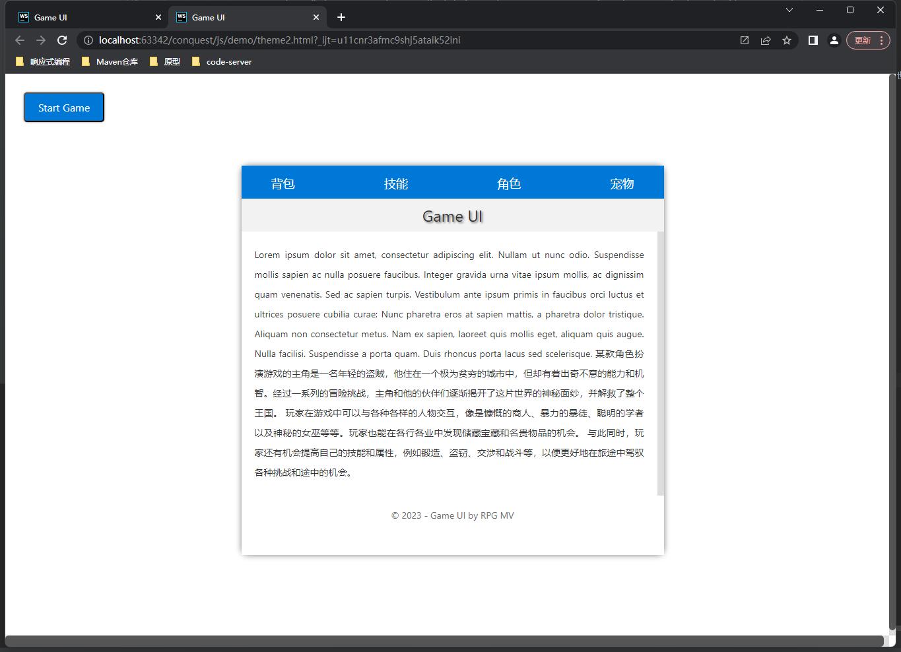Image resolution: width=901 pixels, height=652 pixels.
Task: Bookmark this page with the star icon
Action: 787,40
